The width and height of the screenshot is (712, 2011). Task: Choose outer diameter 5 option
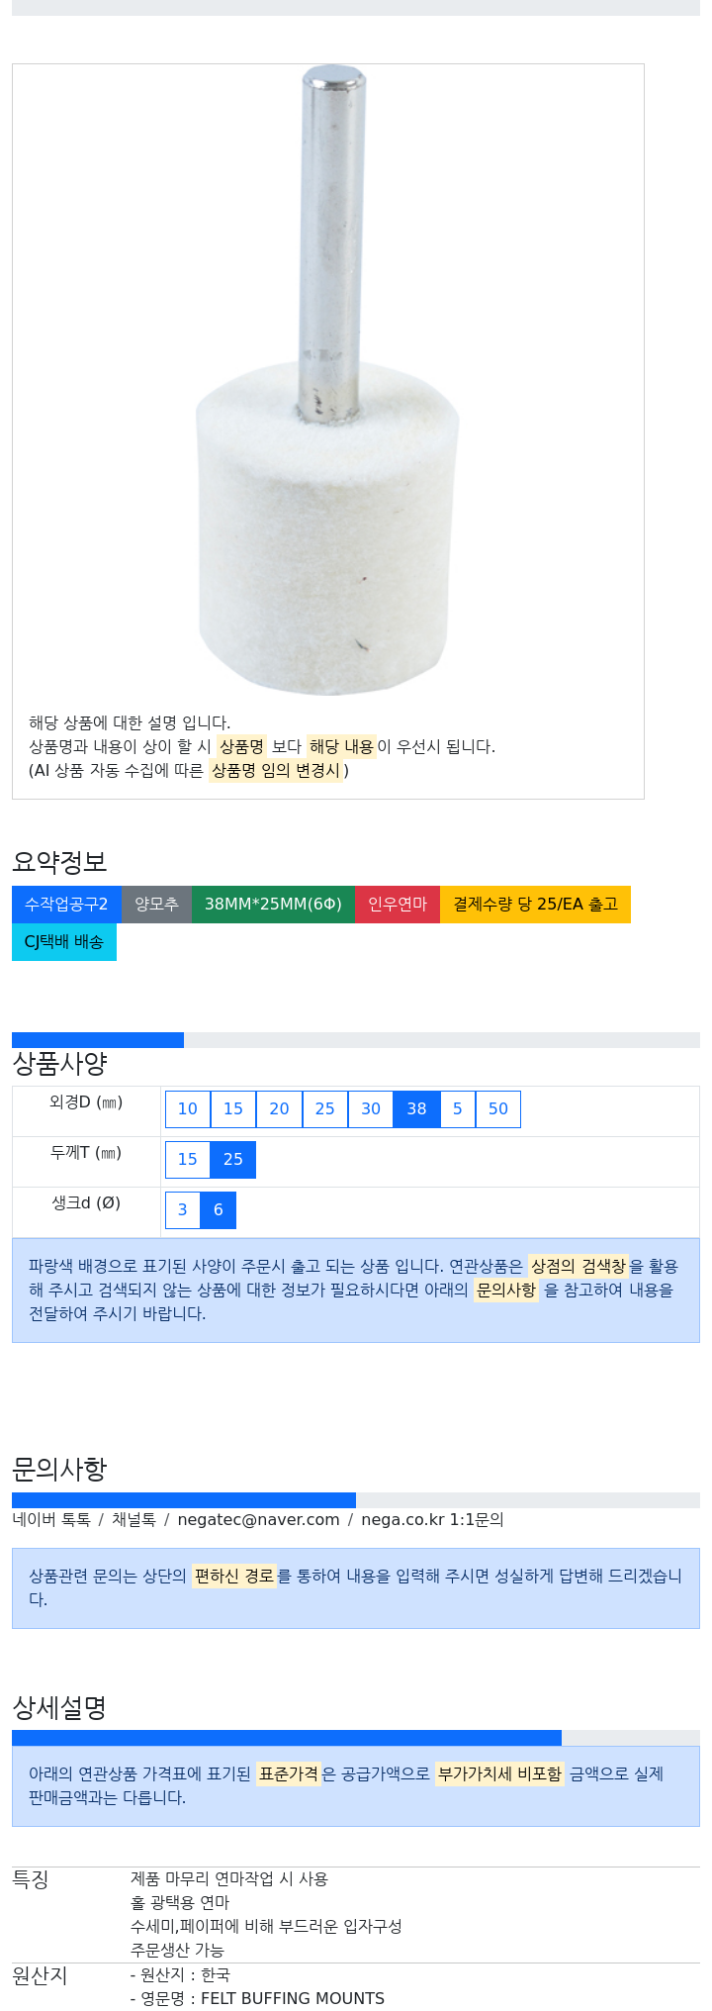(458, 1108)
